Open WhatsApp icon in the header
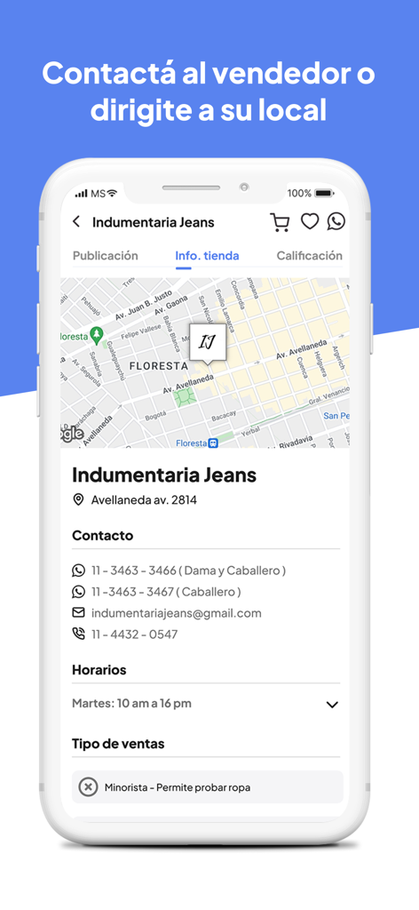 pos(336,221)
